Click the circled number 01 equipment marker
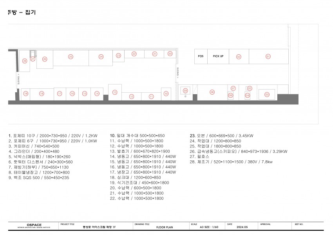 coord(268,57)
